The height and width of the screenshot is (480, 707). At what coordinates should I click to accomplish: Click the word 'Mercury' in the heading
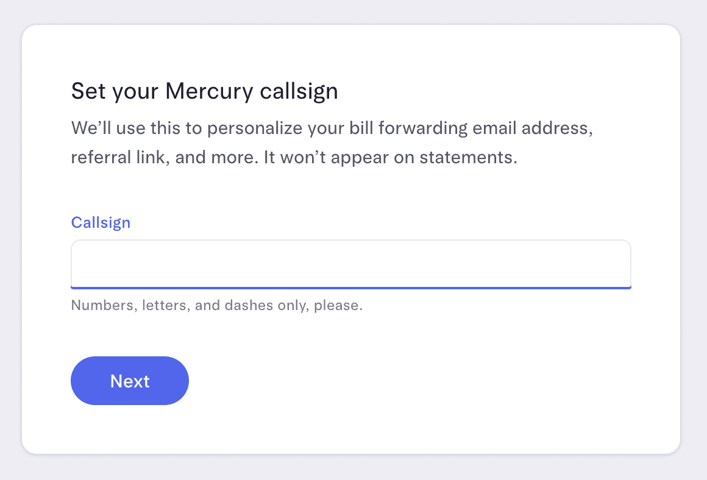[209, 91]
